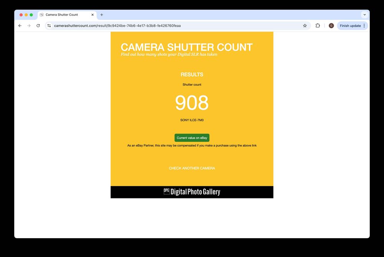
Task: Click the 'Shutter count' label
Action: point(192,85)
